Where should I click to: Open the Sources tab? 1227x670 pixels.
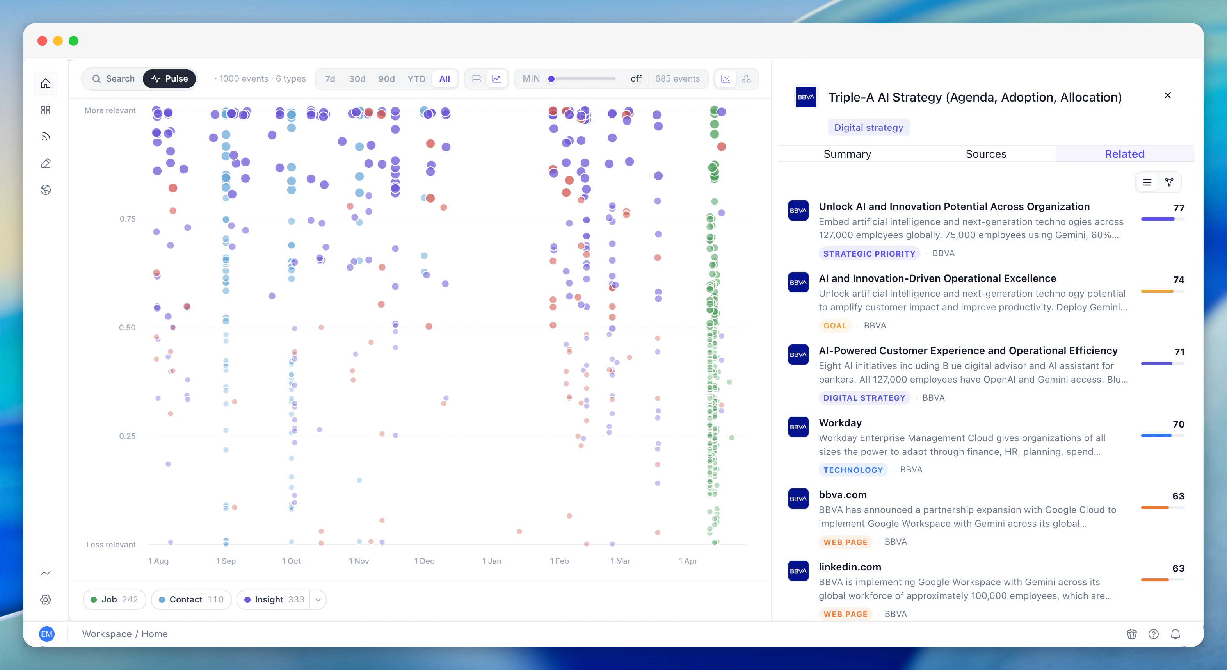coord(986,154)
